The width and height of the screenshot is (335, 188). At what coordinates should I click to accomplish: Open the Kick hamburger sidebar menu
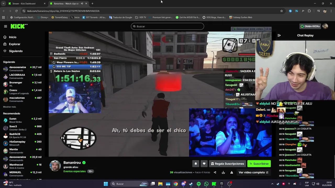5,26
